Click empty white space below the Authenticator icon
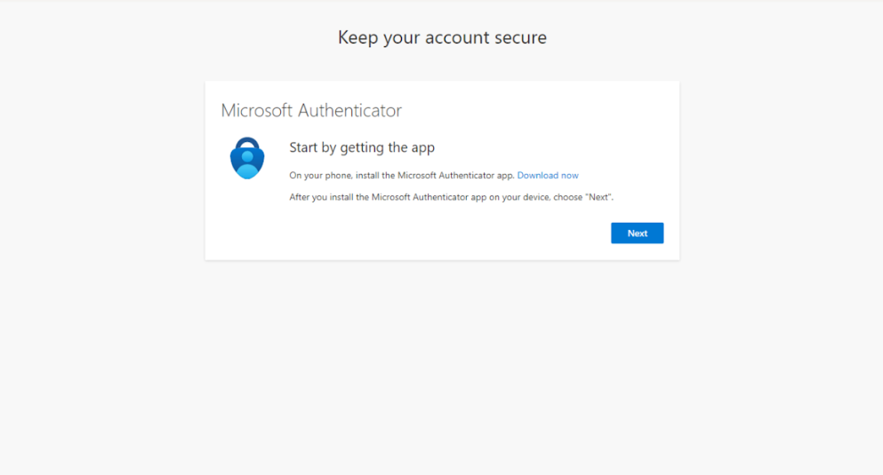Image resolution: width=883 pixels, height=475 pixels. coord(246,222)
